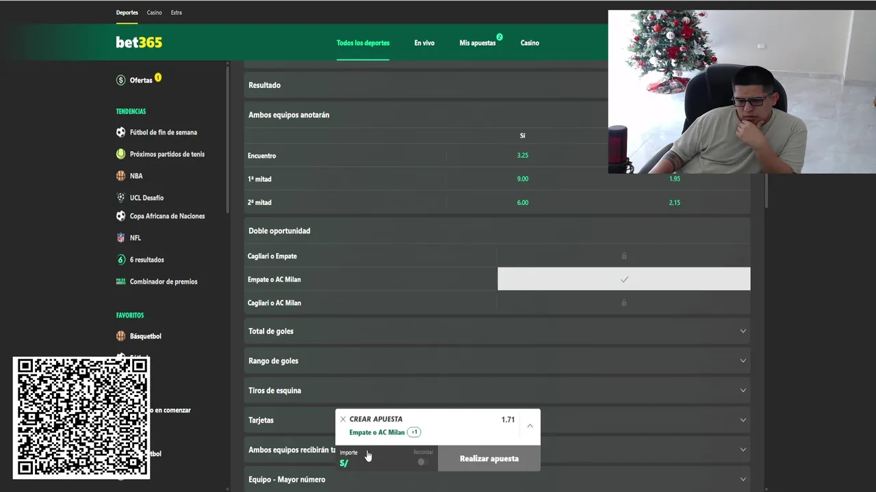Click the QR code image
The image size is (876, 492).
click(81, 418)
